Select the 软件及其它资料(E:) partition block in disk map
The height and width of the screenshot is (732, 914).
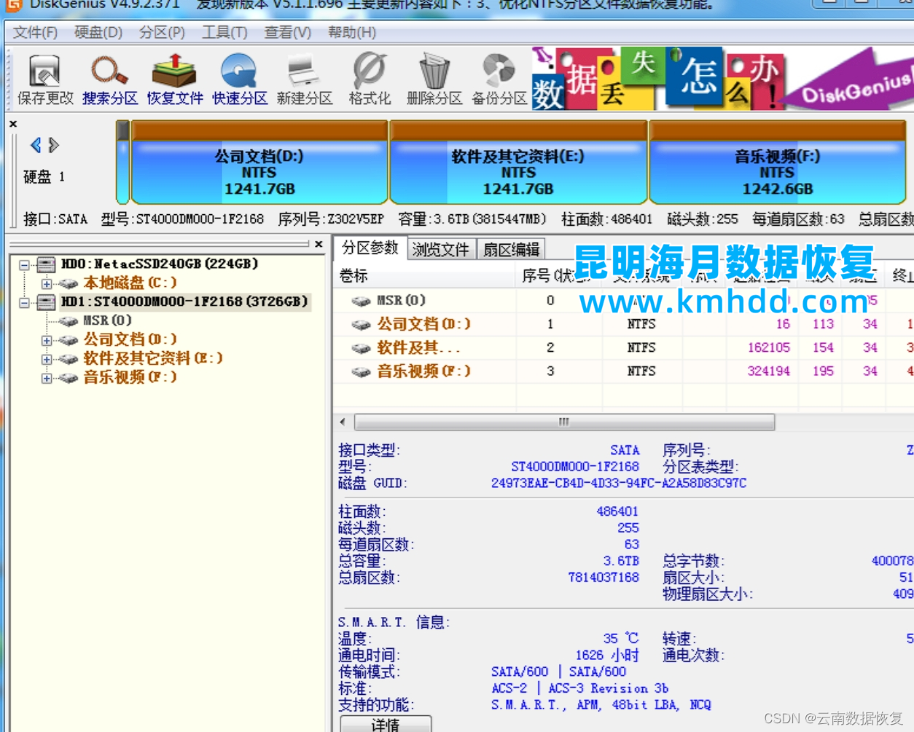518,163
